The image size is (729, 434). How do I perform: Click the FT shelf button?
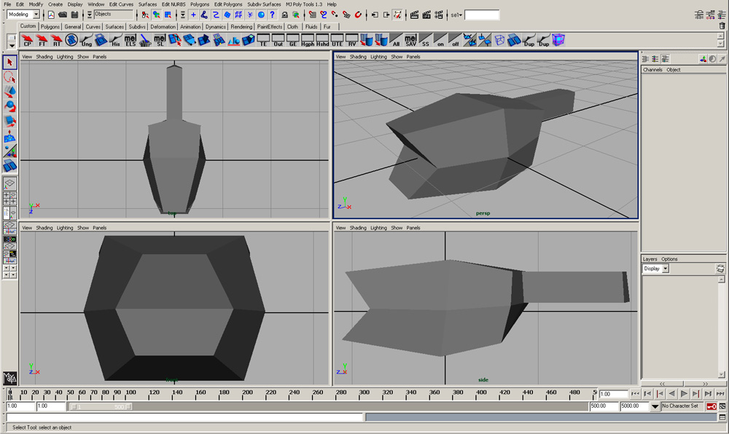(42, 40)
